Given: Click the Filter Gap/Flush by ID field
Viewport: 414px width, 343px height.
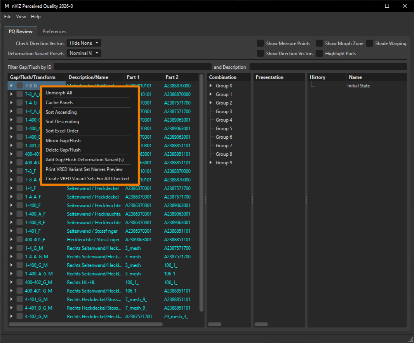Looking at the screenshot, I should coord(132,67).
